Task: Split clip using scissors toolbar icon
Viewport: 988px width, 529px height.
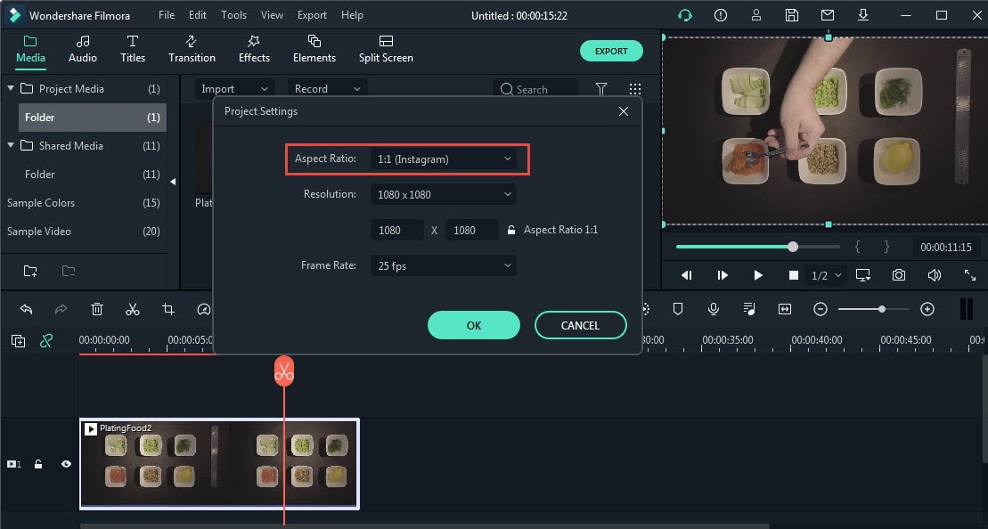Action: 133,308
